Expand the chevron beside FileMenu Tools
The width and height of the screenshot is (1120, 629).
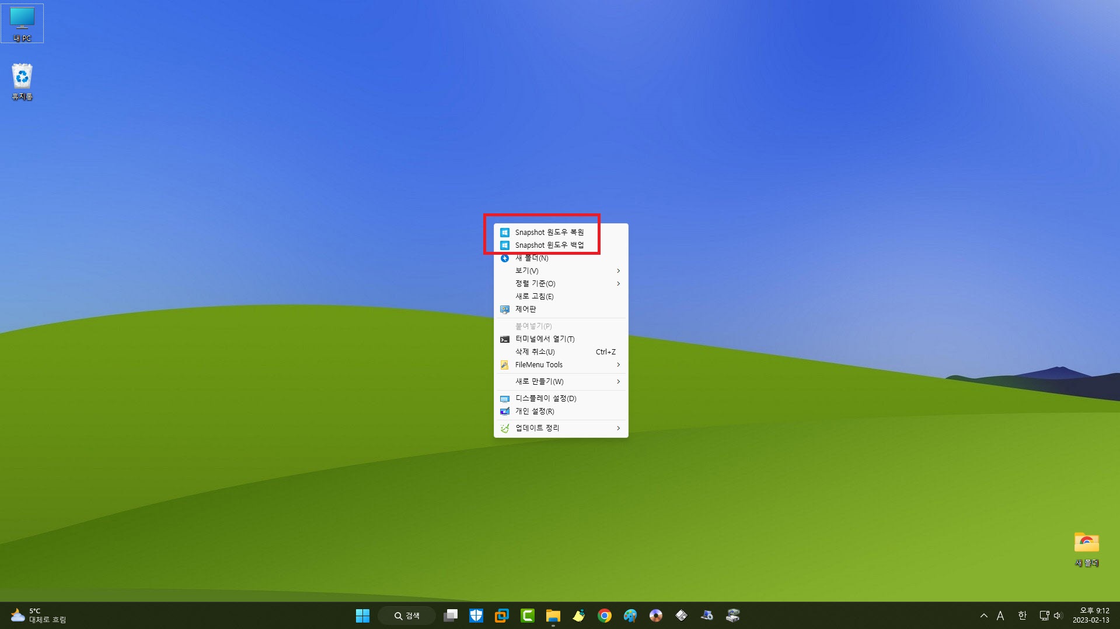(x=618, y=364)
